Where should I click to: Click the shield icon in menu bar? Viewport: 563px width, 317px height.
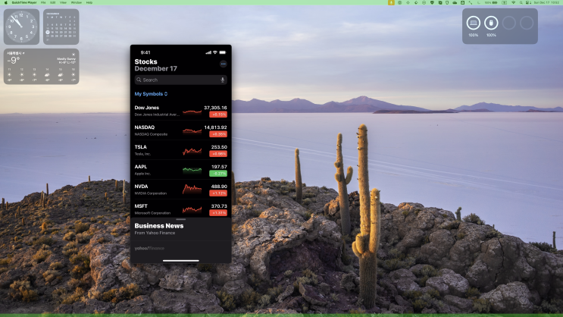tap(433, 2)
